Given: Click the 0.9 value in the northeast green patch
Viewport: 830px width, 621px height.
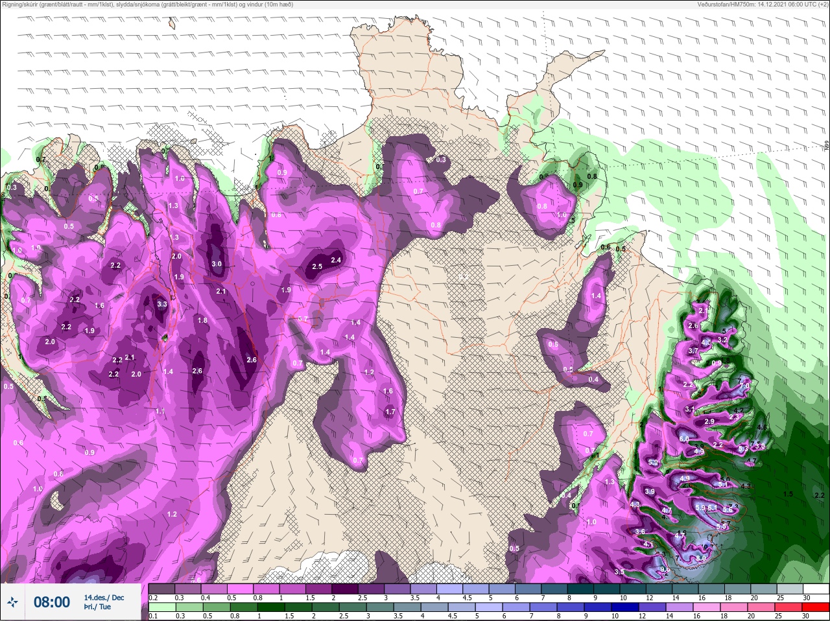Looking at the screenshot, I should tap(578, 185).
